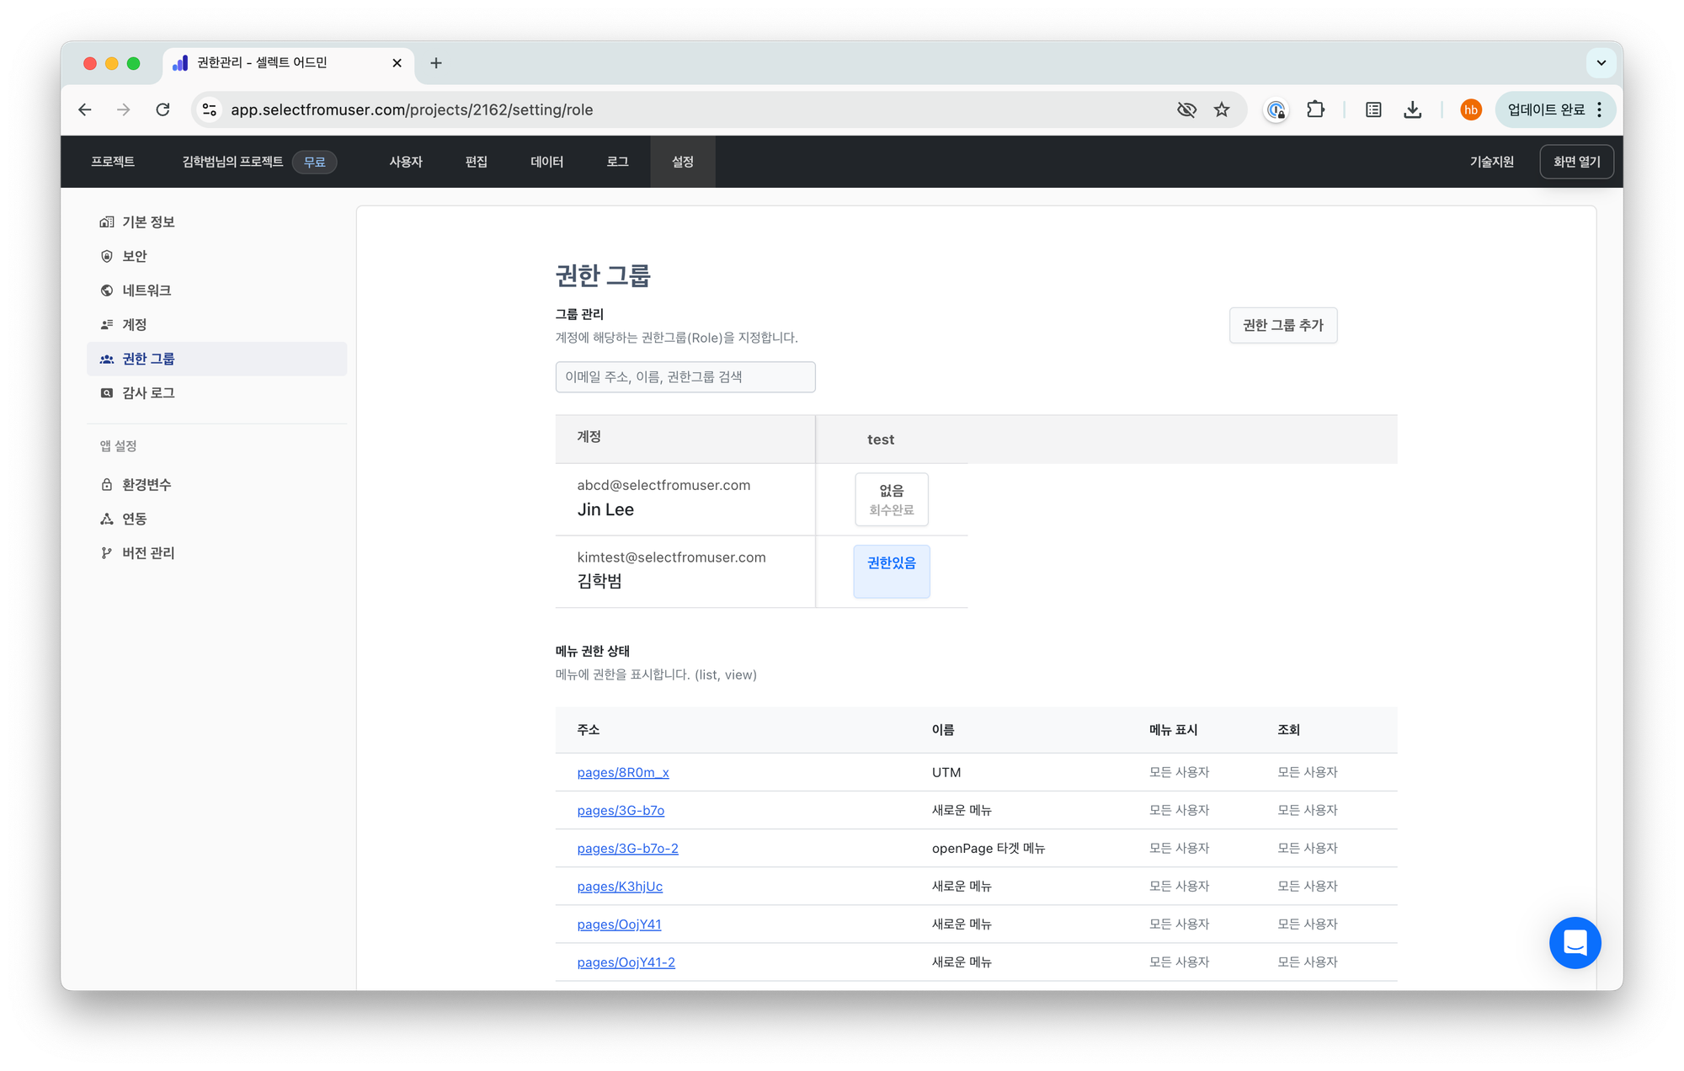
Task: Expand the tab search chevron dropdown
Action: [1601, 63]
